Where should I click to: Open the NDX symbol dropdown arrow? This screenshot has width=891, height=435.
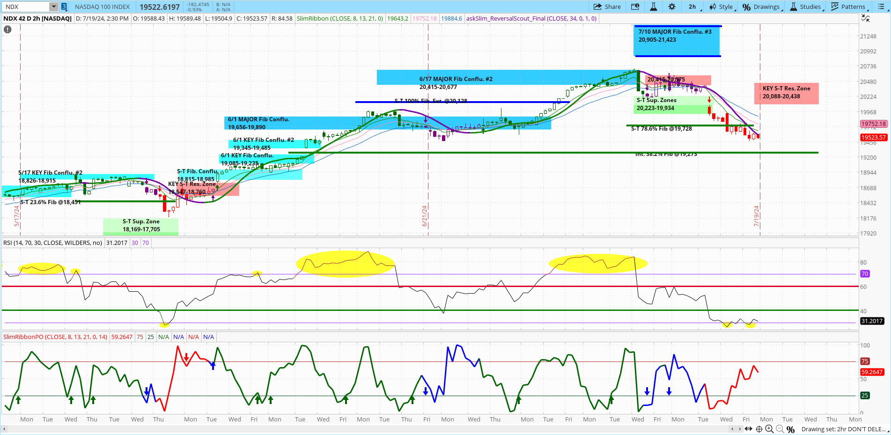pyautogui.click(x=53, y=7)
